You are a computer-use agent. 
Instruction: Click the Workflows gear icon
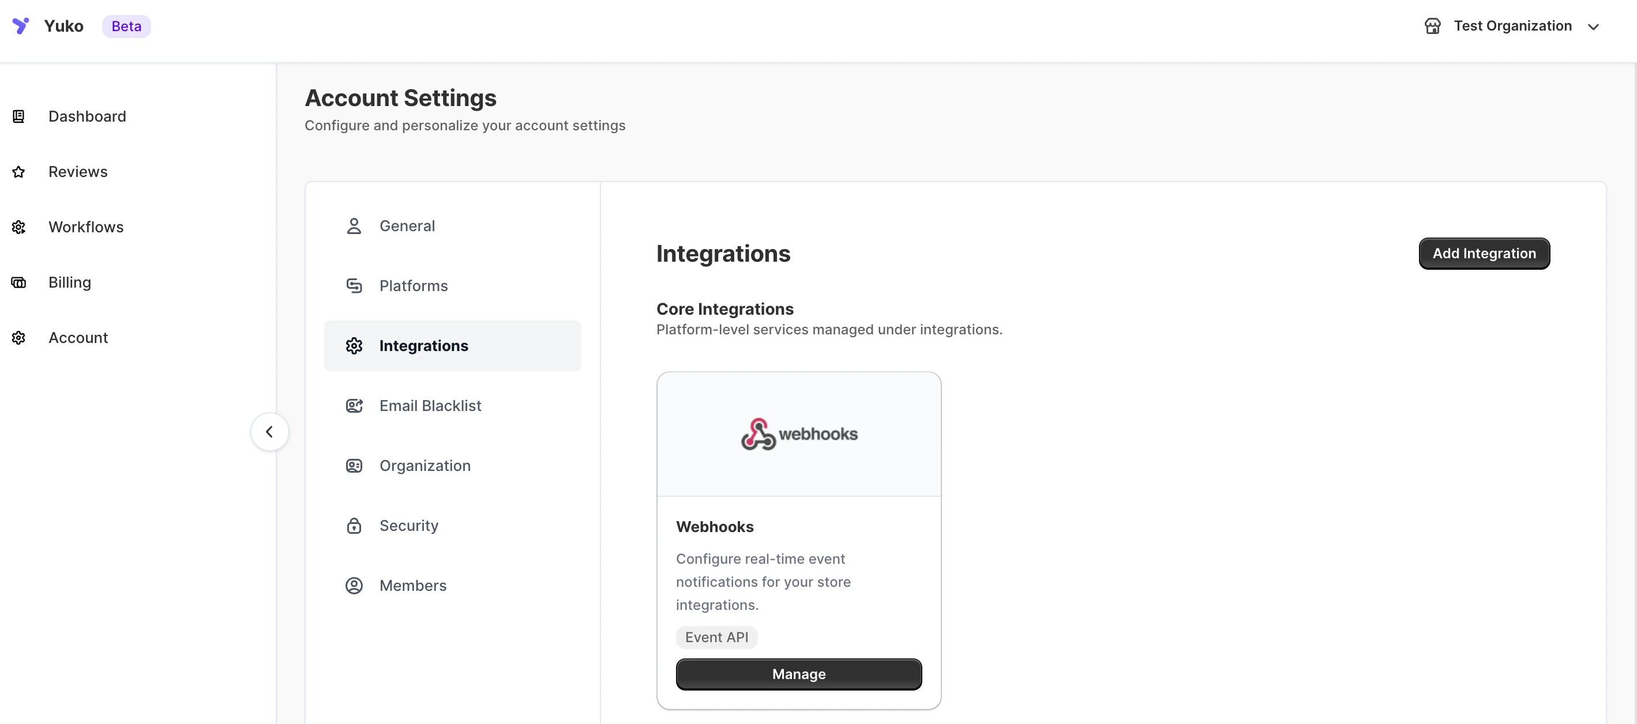18,227
